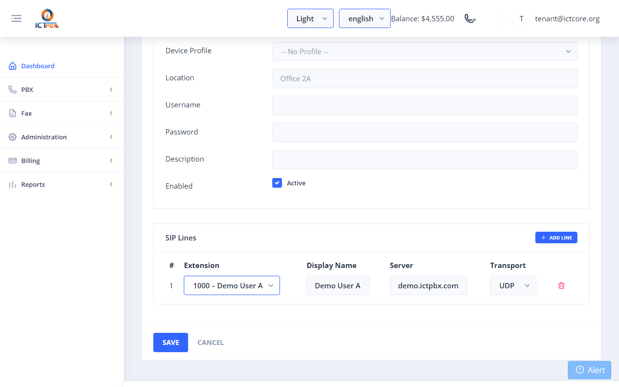619x387 pixels.
Task: Open the Extension dropdown for line 1
Action: point(232,285)
